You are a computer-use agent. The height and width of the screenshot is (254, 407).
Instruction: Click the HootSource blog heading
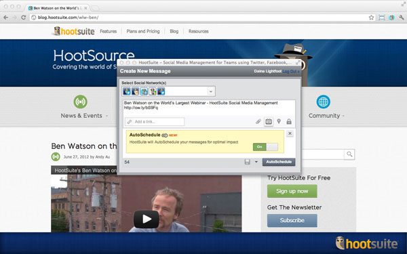point(94,55)
